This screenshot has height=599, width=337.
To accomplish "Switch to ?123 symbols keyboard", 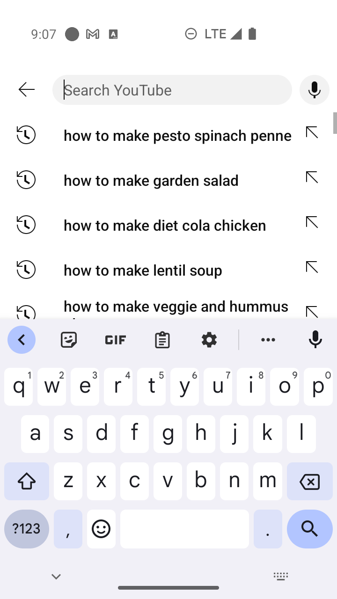I will click(x=27, y=529).
